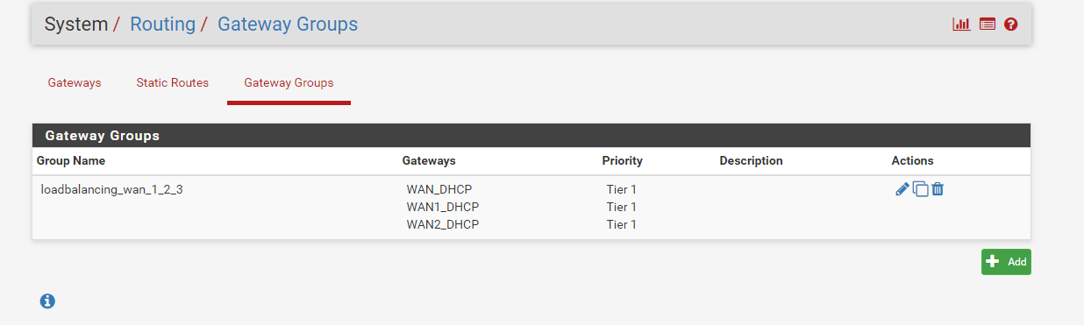Switch to the Gateways tab
Image resolution: width=1084 pixels, height=325 pixels.
[x=75, y=83]
